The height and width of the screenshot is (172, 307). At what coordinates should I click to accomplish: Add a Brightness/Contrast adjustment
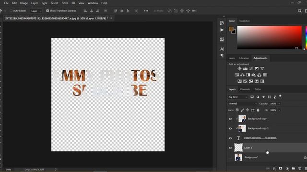click(239, 69)
